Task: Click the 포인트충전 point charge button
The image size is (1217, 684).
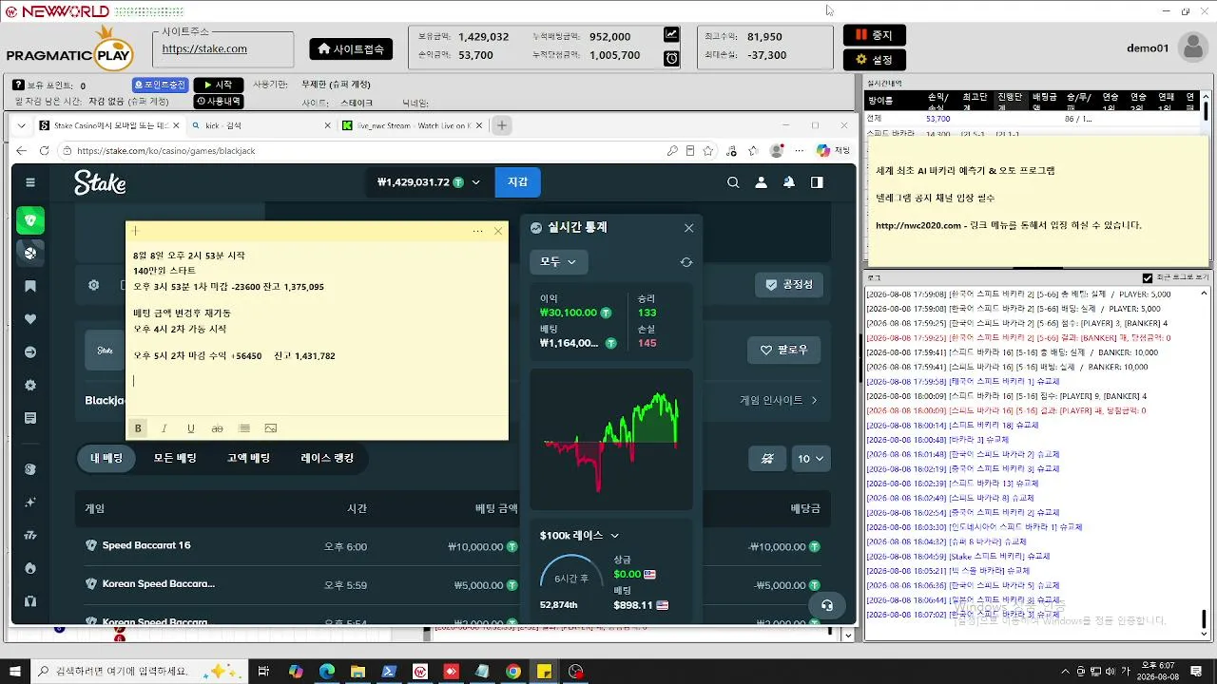Action: (x=160, y=85)
